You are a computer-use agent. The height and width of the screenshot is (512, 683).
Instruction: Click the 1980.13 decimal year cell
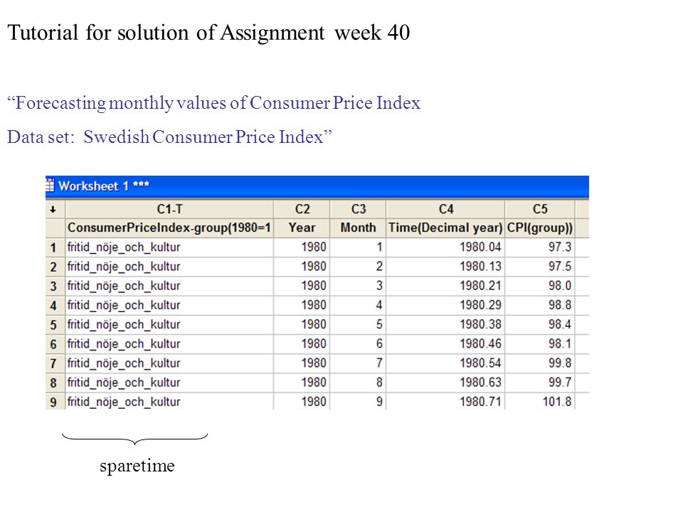pyautogui.click(x=445, y=267)
